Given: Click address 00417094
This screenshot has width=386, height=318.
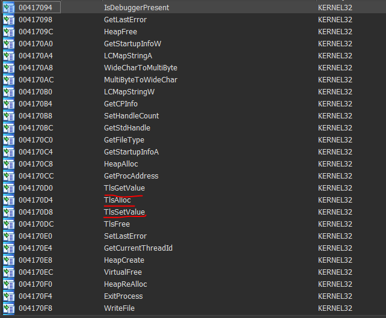Looking at the screenshot, I should tap(35, 8).
